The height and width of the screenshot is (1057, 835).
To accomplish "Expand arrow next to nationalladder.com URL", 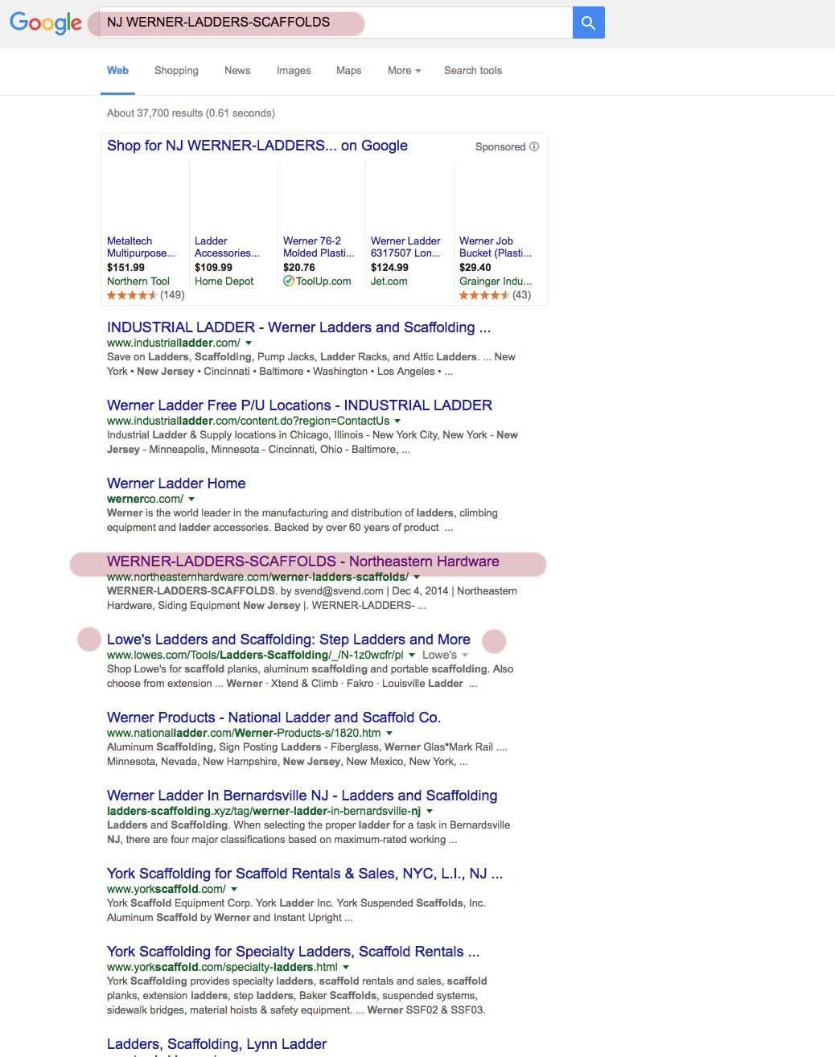I will pyautogui.click(x=389, y=734).
